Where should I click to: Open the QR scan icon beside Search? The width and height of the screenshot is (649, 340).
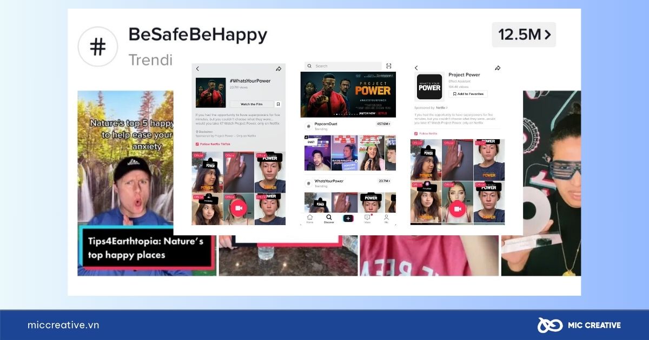tap(389, 66)
